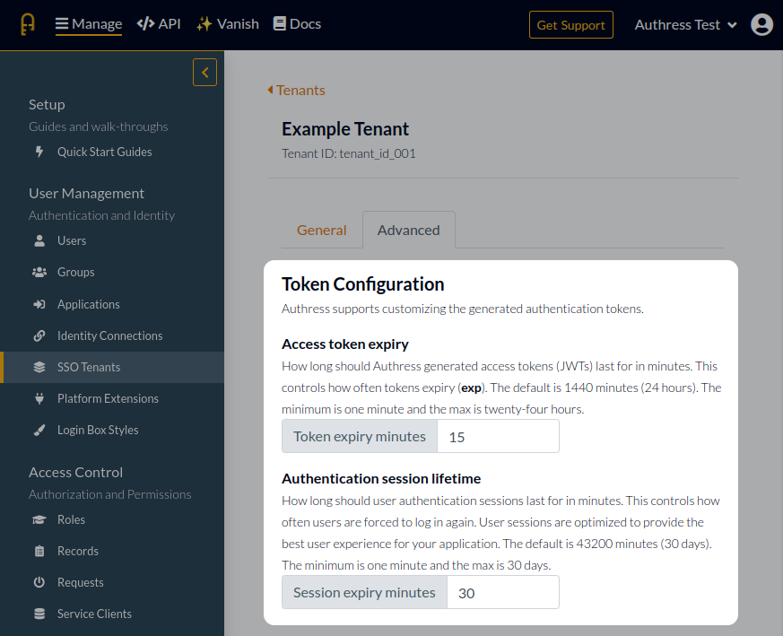Open Quick Start Guides
The image size is (783, 636).
(106, 152)
